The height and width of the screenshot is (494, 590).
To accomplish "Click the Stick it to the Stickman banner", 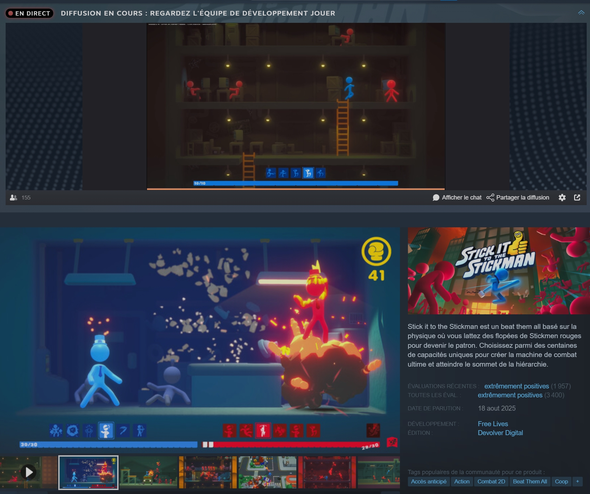I will tap(499, 271).
